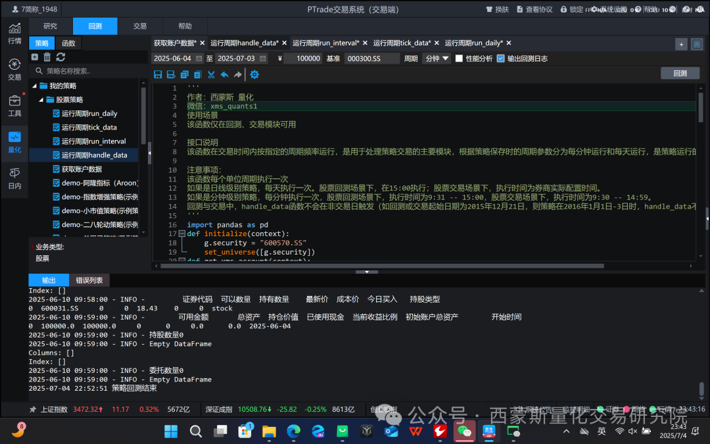Click the code editor horizontal scrollbar
The image size is (710, 444).
[382, 266]
